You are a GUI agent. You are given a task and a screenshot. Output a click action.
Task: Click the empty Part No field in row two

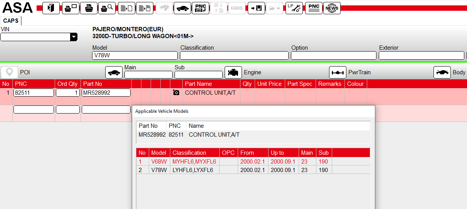pyautogui.click(x=106, y=110)
